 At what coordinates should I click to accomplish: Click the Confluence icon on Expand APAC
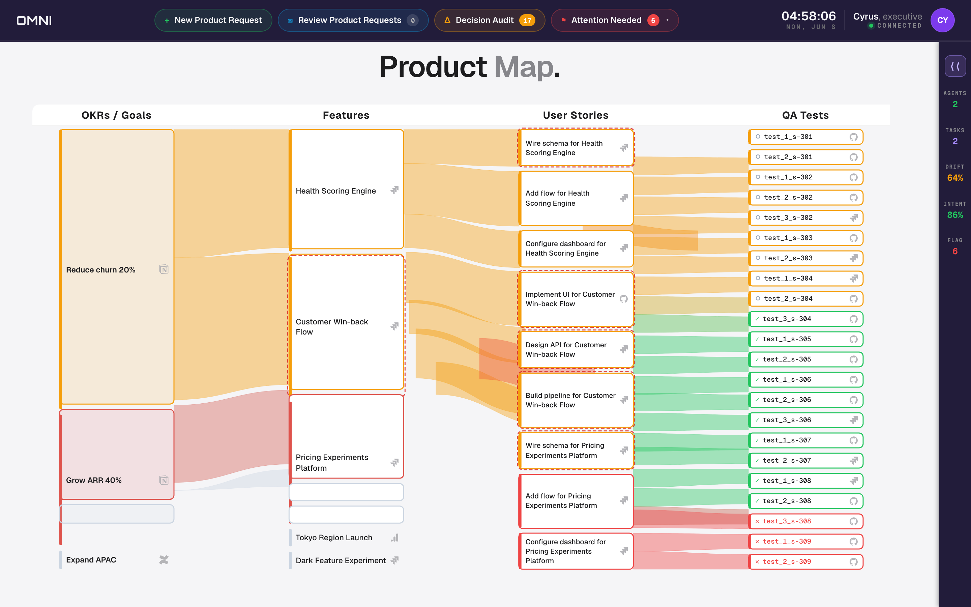164,560
